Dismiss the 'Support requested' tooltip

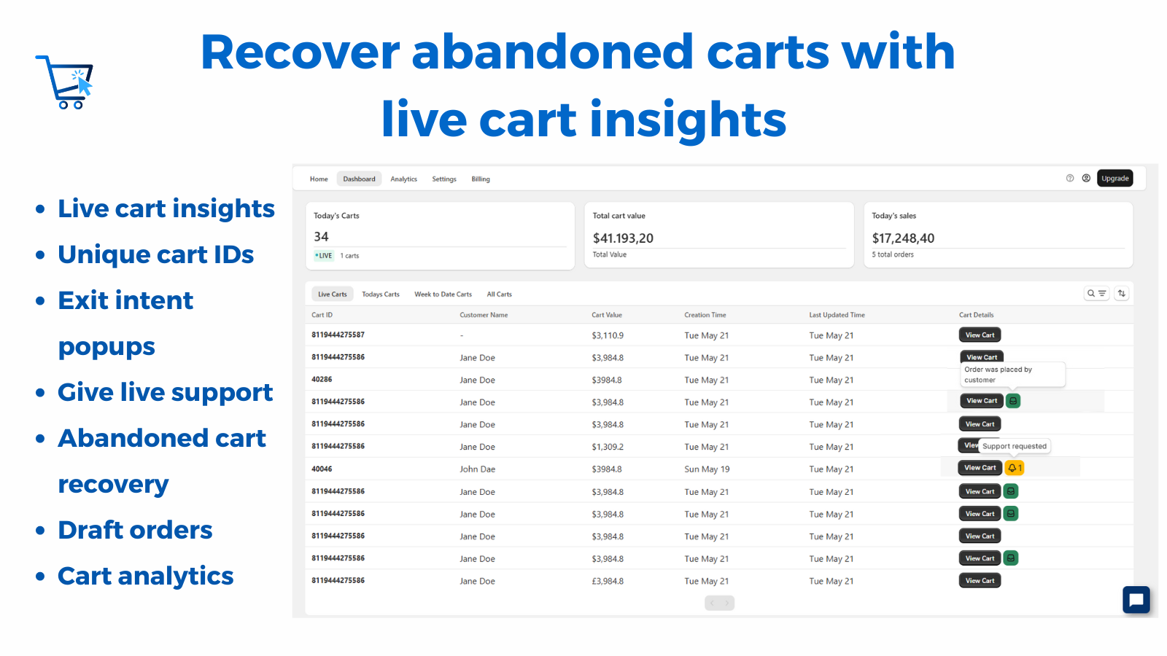(x=1014, y=445)
